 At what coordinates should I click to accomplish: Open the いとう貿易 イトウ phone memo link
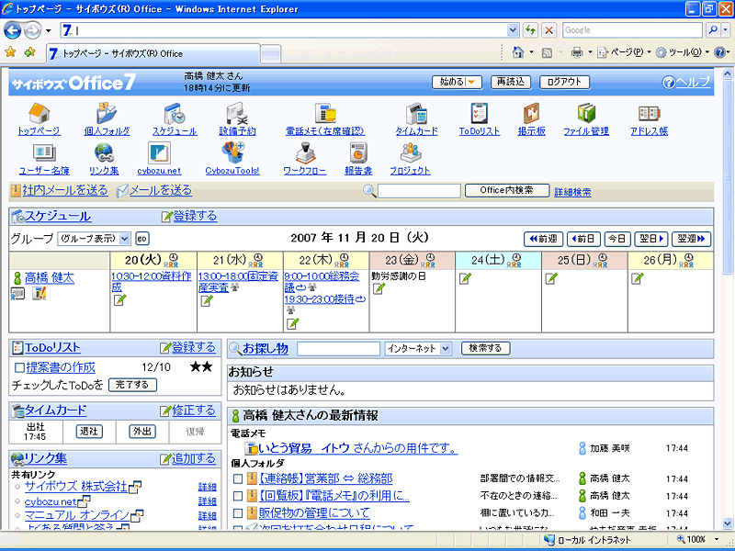point(357,448)
